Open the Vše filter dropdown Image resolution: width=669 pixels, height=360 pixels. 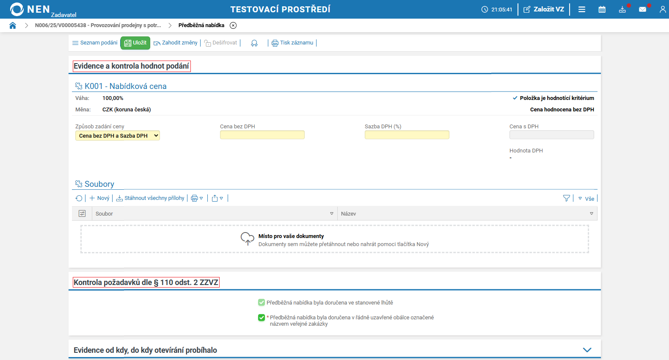coord(586,199)
